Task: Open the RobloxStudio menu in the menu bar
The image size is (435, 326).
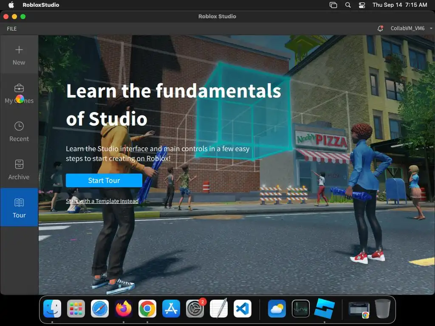Action: [41, 5]
